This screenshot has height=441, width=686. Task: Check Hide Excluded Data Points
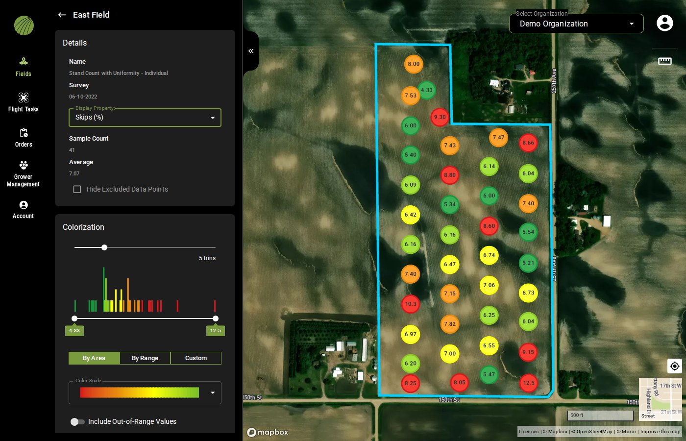pyautogui.click(x=77, y=189)
